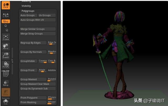Click Group As Dynamesh Sub button

coord(38,89)
